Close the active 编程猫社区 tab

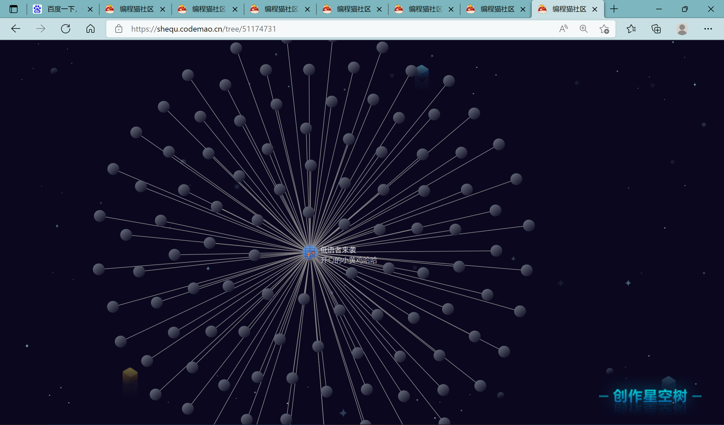pos(595,10)
